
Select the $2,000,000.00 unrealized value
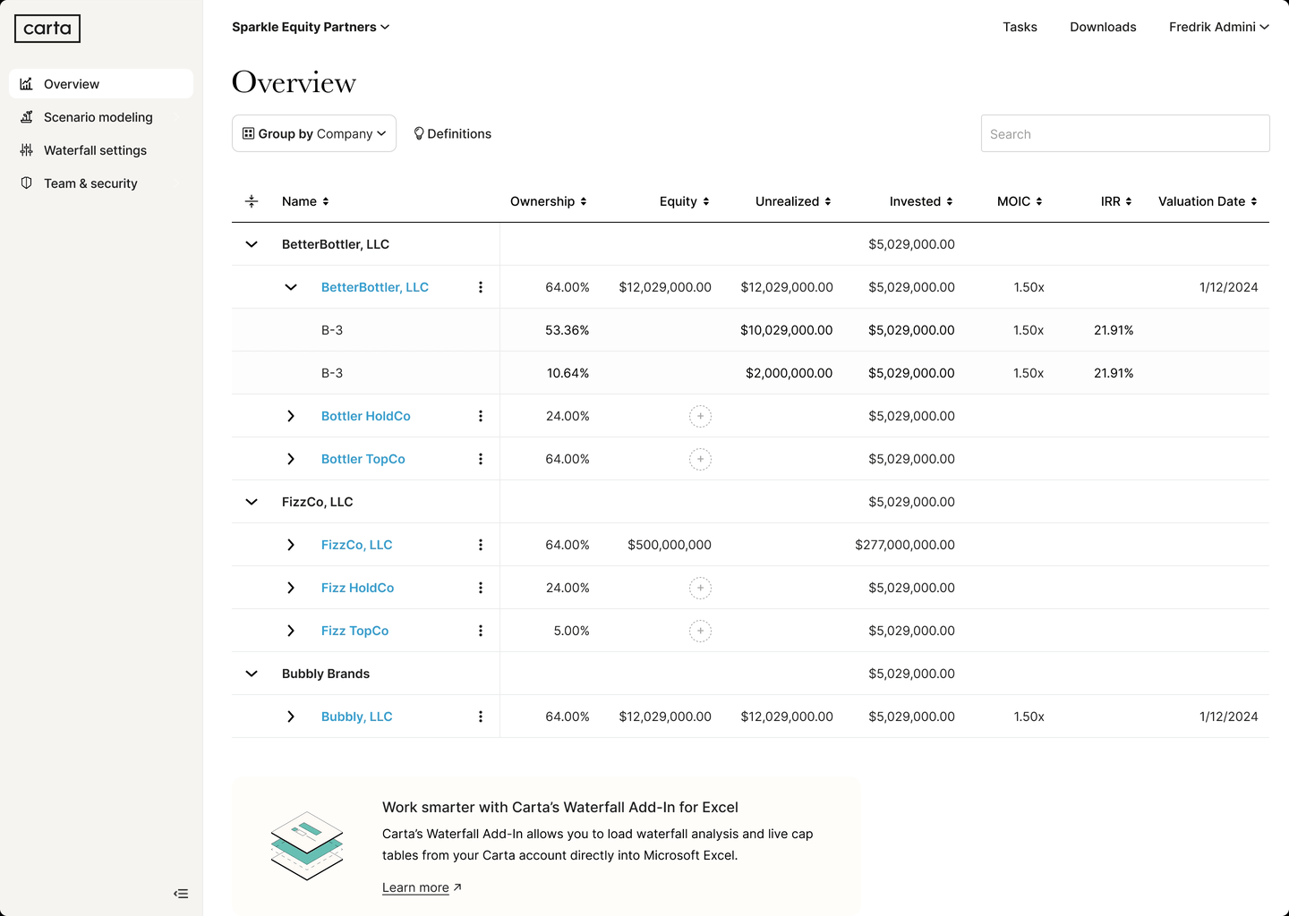pyautogui.click(x=790, y=373)
